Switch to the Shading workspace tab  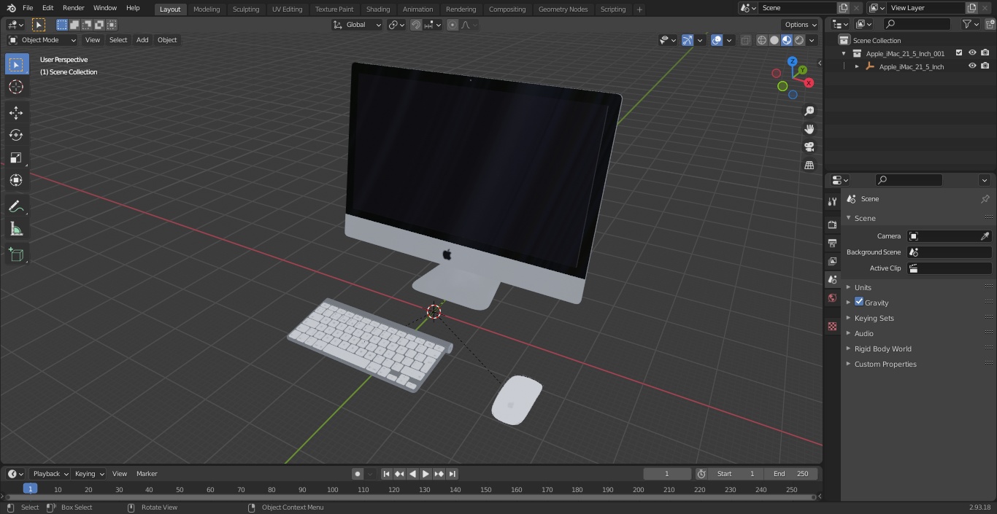coord(378,9)
